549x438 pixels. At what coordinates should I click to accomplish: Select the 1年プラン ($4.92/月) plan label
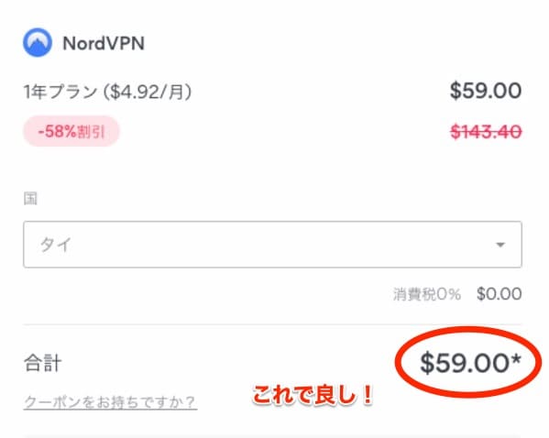(108, 92)
